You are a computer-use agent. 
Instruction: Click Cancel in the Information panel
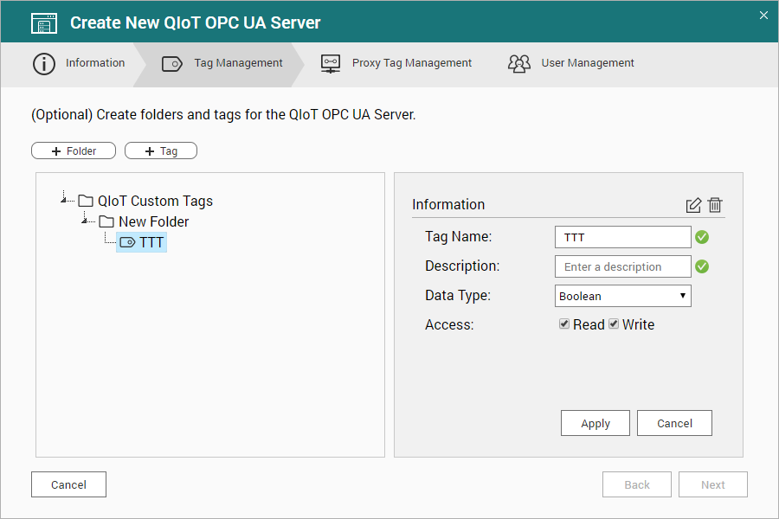point(674,423)
